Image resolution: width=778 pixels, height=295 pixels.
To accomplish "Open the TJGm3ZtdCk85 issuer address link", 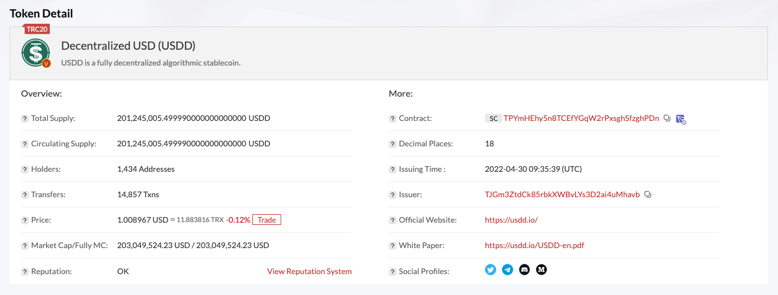I will (x=562, y=194).
